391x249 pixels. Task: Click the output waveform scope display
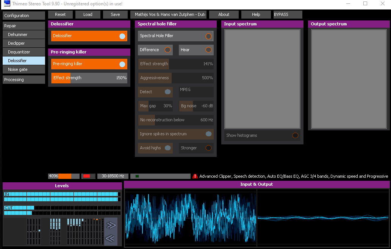pos(323,218)
